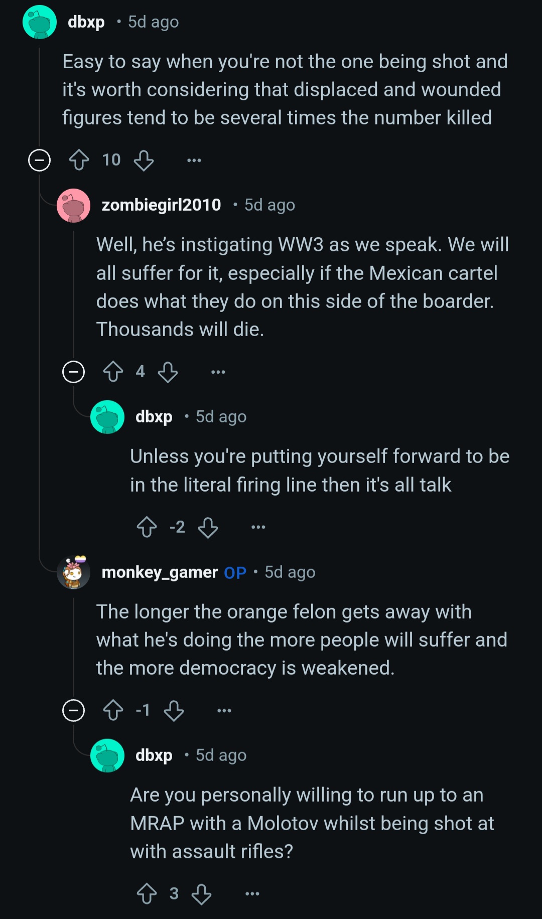Screen dimensions: 542x919
Task: Tap monkey_gamer's avatar image
Action: pyautogui.click(x=74, y=572)
